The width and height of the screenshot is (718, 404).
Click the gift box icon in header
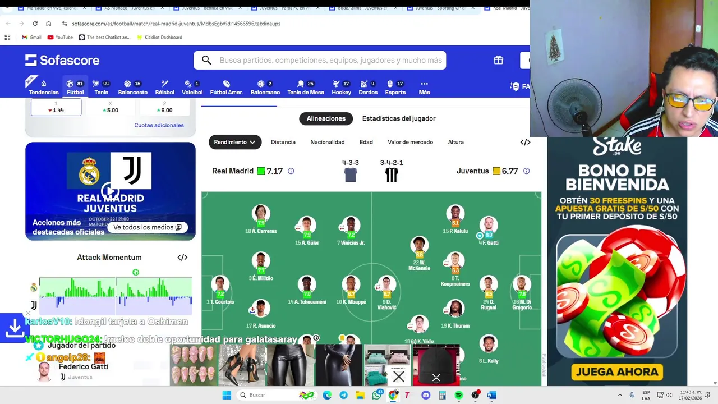coord(498,60)
